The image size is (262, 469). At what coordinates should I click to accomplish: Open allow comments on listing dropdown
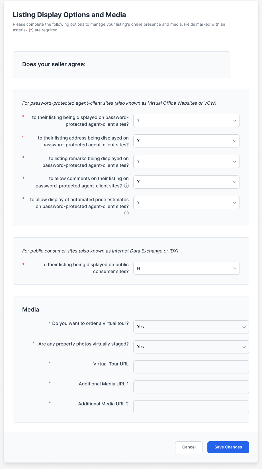click(x=186, y=182)
